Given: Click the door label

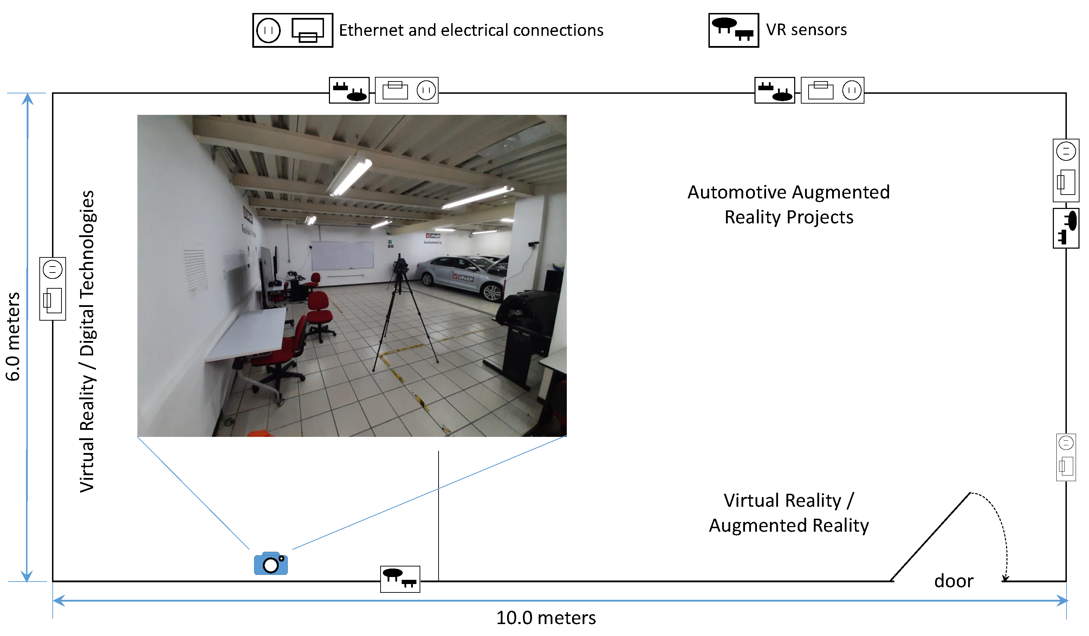Looking at the screenshot, I should click(954, 581).
